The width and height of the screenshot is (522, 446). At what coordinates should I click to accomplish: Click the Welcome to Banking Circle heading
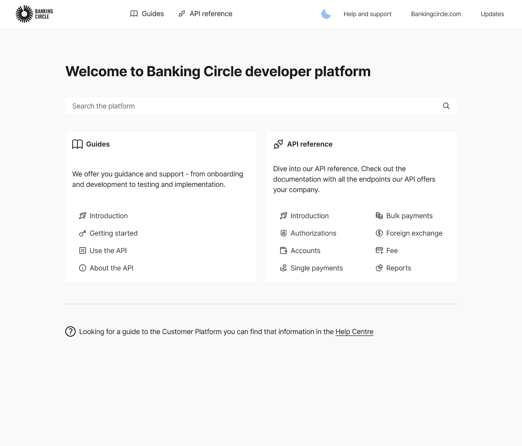(218, 71)
